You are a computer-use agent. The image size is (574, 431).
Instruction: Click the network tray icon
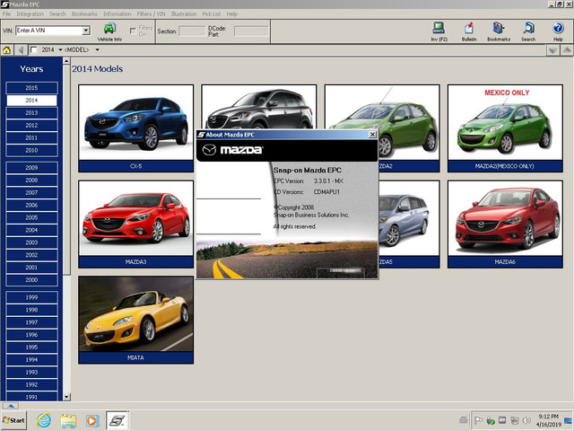(515, 420)
